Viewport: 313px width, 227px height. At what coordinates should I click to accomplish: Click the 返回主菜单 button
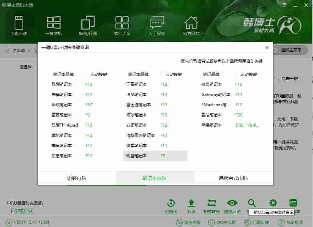[x=291, y=50]
